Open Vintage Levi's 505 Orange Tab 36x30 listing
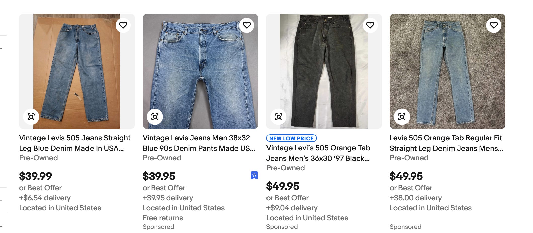533x233 pixels. 318,153
